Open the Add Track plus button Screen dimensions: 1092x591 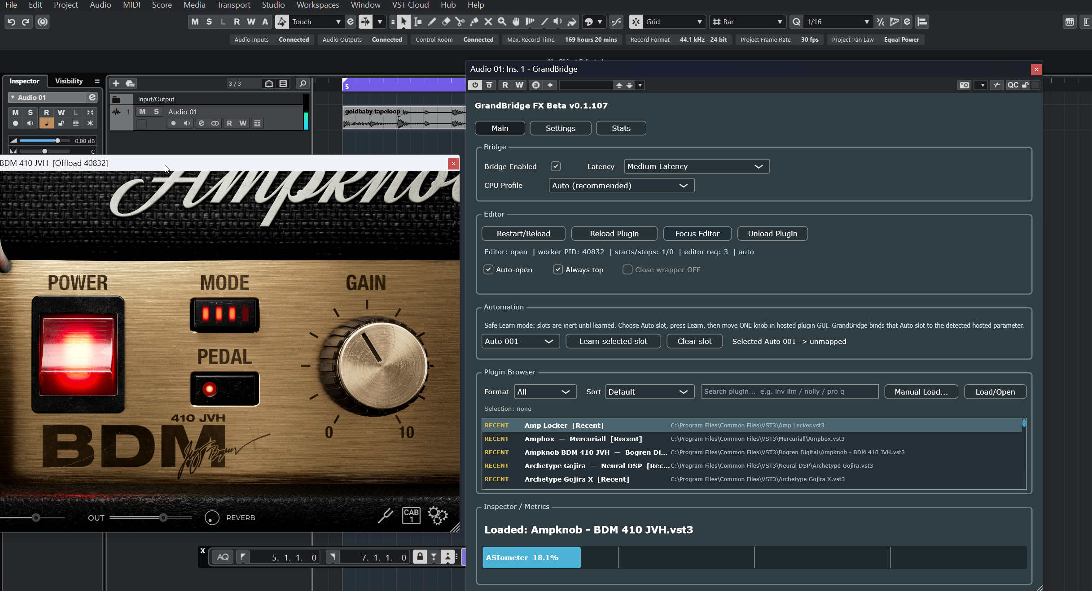tap(116, 83)
